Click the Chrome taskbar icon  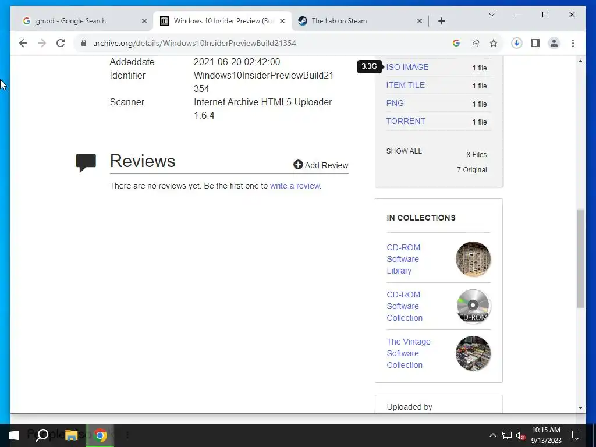(100, 435)
